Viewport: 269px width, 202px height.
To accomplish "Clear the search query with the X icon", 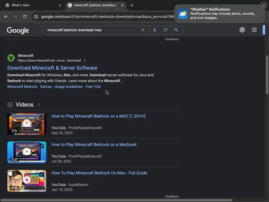I will pyautogui.click(x=143, y=30).
